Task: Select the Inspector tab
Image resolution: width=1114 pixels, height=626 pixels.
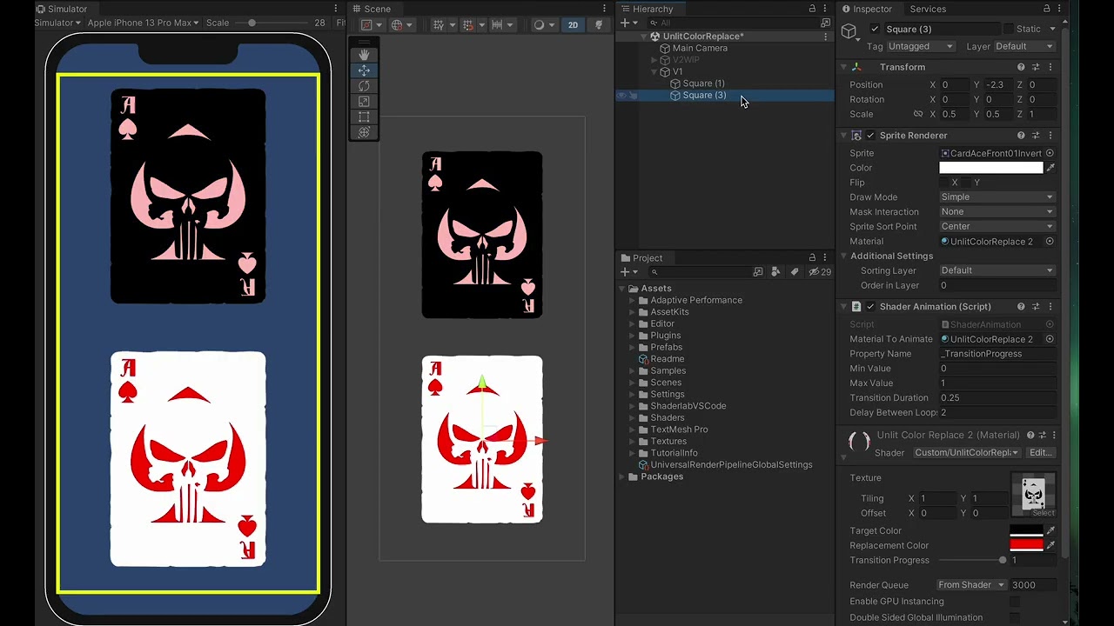Action: click(866, 9)
